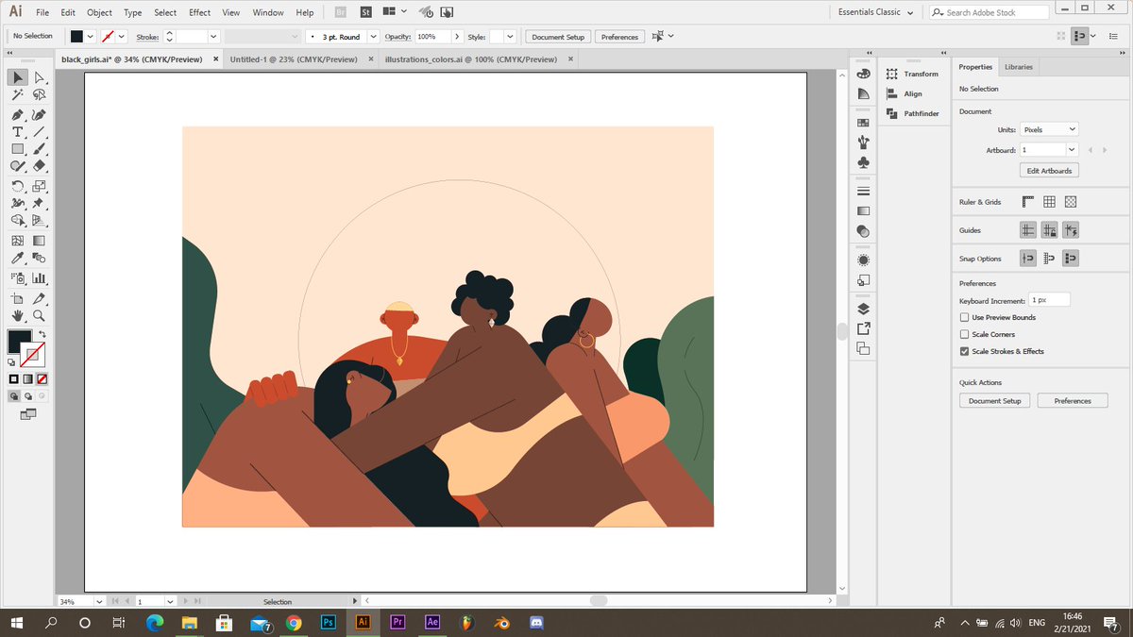
Task: Toggle Show Grid button
Action: [1049, 201]
